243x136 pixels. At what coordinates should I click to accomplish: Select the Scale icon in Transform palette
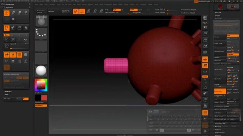[x=19, y=13]
